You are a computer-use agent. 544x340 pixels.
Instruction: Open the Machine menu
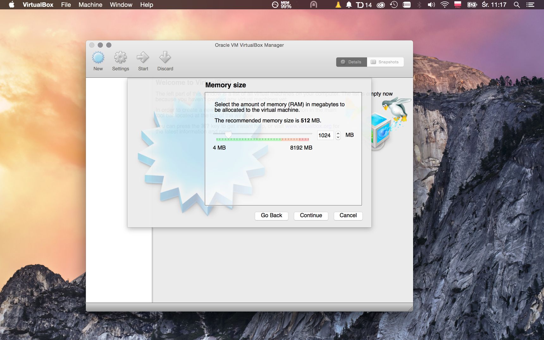[x=90, y=5]
